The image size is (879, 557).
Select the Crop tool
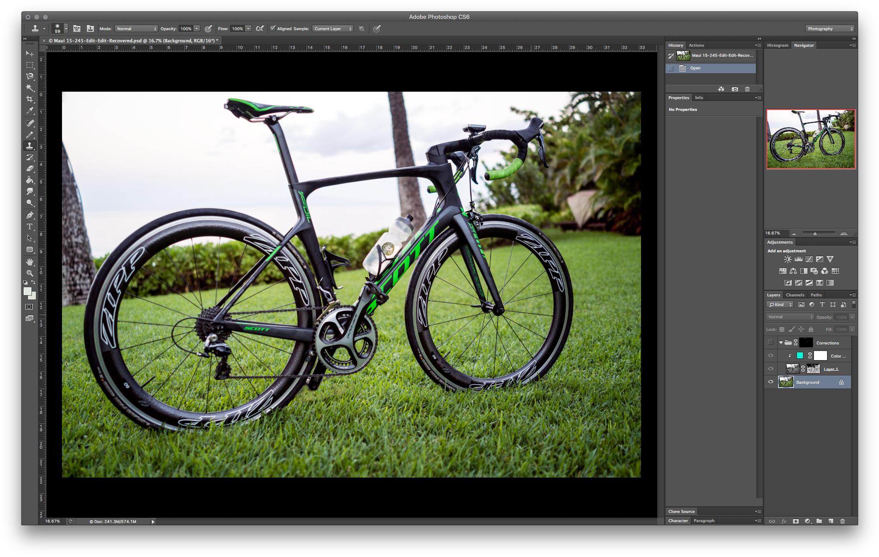(30, 99)
